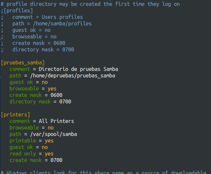Place cursor on the commented [profiles] line
The width and height of the screenshot is (211, 174).
[17, 11]
